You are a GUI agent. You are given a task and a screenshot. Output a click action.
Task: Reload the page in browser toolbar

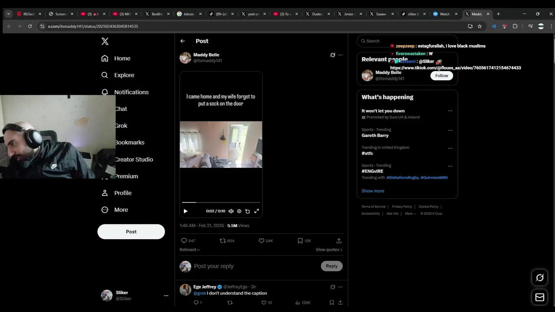(30, 26)
